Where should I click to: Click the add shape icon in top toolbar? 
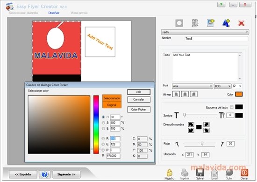179,23
